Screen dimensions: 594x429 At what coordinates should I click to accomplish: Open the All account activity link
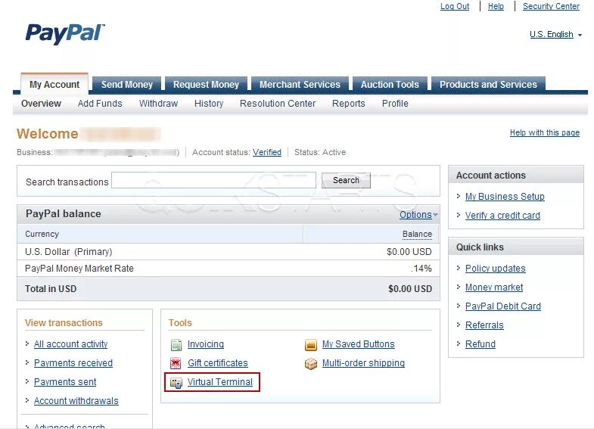pyautogui.click(x=71, y=344)
